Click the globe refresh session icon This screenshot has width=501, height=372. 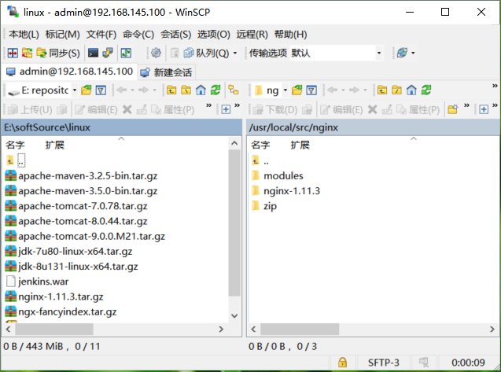402,53
